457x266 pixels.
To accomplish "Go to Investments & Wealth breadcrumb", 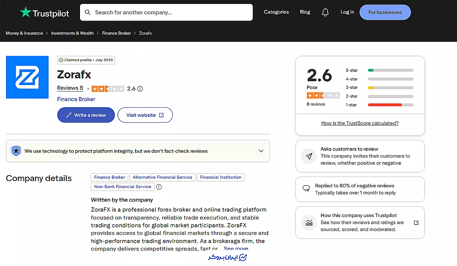I will [72, 33].
